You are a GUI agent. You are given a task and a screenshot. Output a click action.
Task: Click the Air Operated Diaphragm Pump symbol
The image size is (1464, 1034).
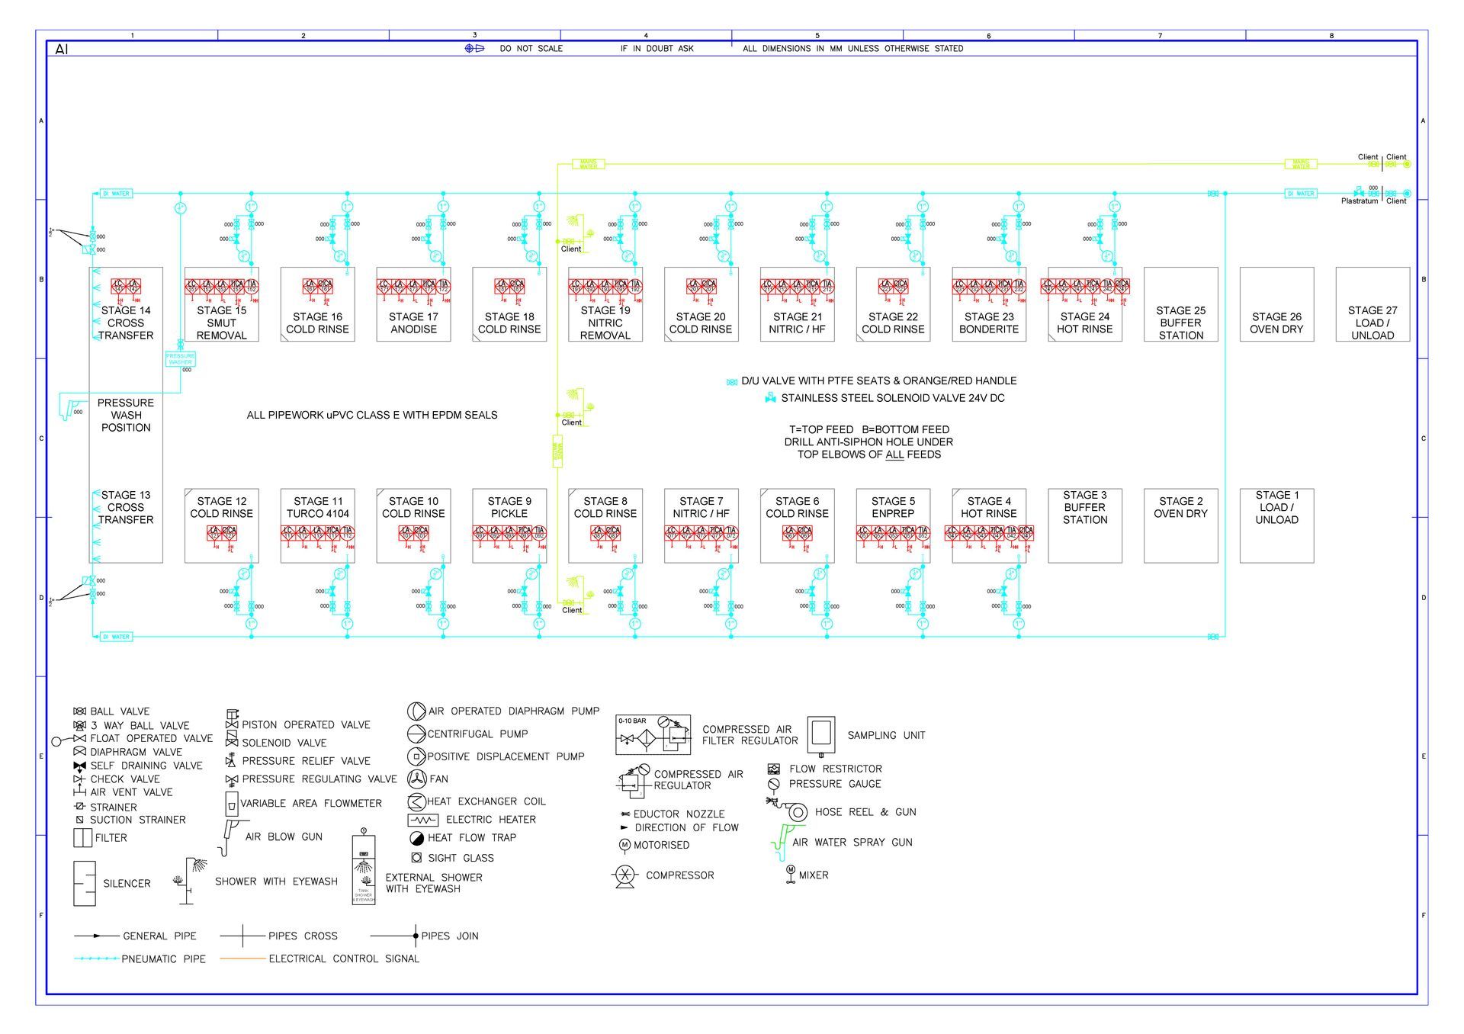click(416, 711)
